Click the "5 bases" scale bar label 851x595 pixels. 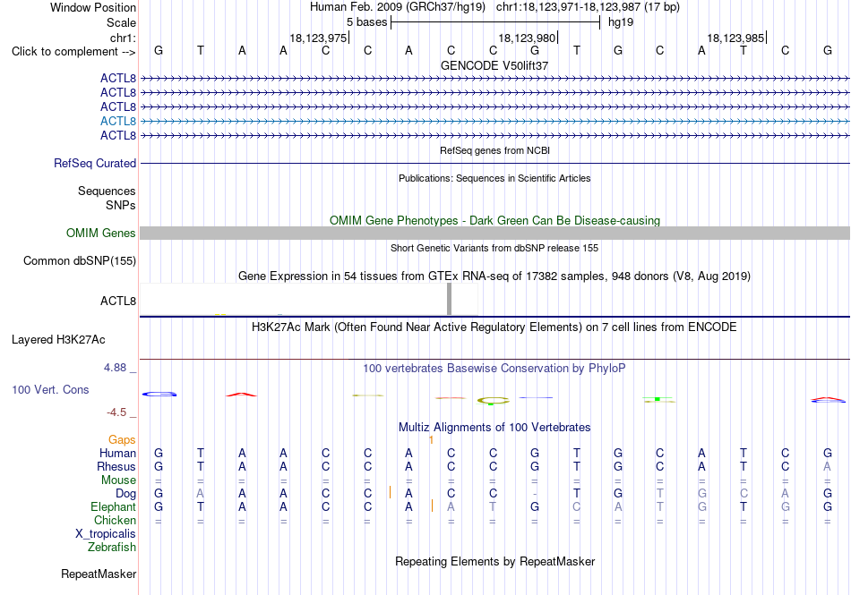pyautogui.click(x=367, y=22)
